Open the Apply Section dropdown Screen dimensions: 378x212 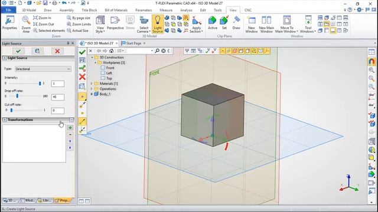196,24
